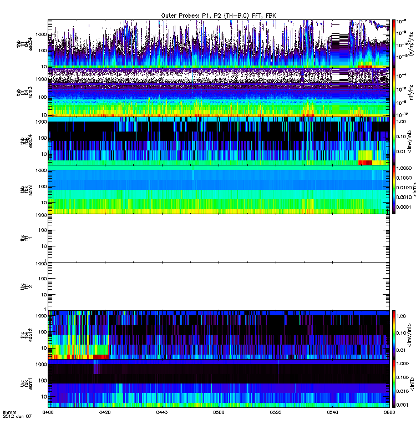This screenshot has width=416, height=444.
Task: Click the '(V/m)²/Hz' color bar unit label
Action: coord(411,44)
